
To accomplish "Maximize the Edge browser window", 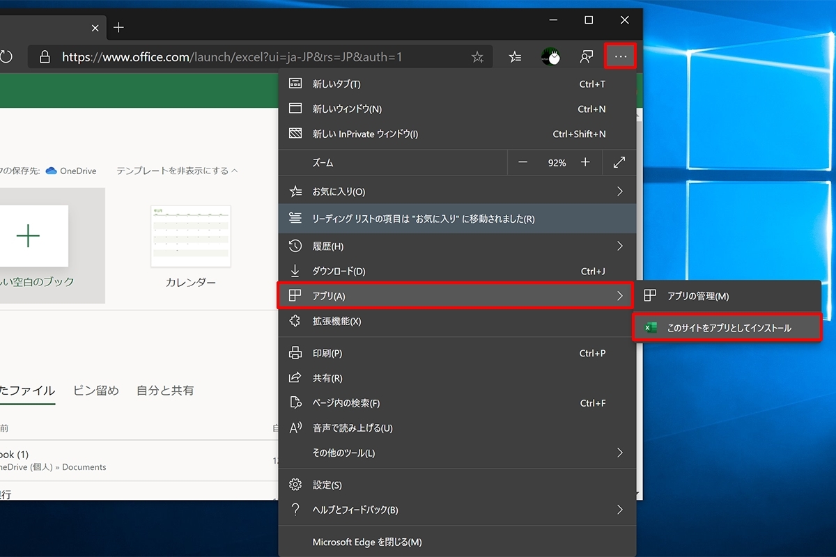I will pos(589,20).
